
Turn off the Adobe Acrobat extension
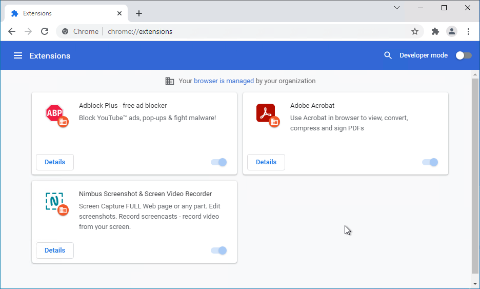[x=430, y=162]
